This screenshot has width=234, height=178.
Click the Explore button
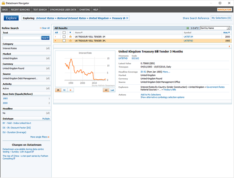[x=11, y=18]
